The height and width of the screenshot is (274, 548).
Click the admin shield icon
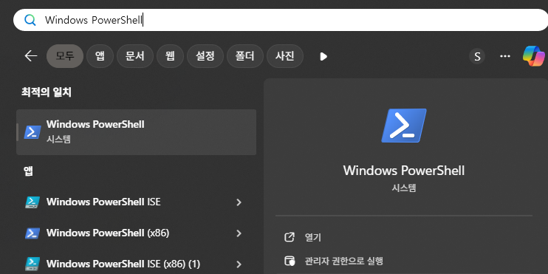point(290,261)
